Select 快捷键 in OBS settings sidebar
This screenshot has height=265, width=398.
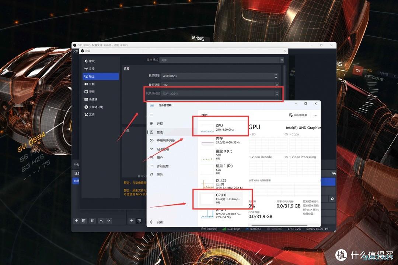(x=101, y=99)
